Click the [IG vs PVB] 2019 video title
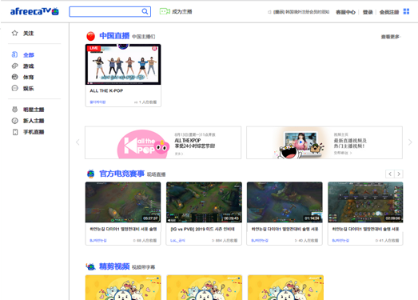The height and width of the screenshot is (300, 418). 202,230
